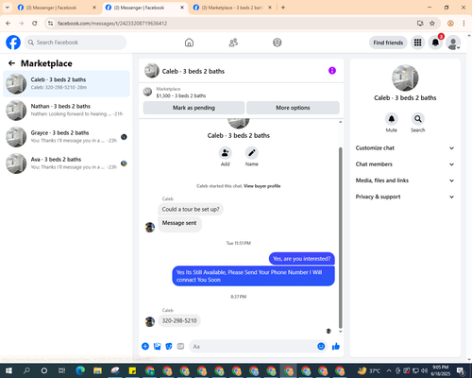Open the Home feed icon

189,43
